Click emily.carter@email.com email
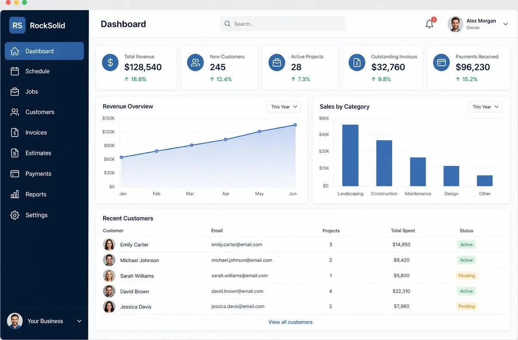 pos(236,245)
